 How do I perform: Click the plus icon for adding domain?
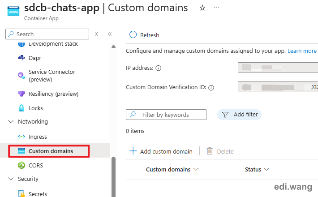(133, 151)
